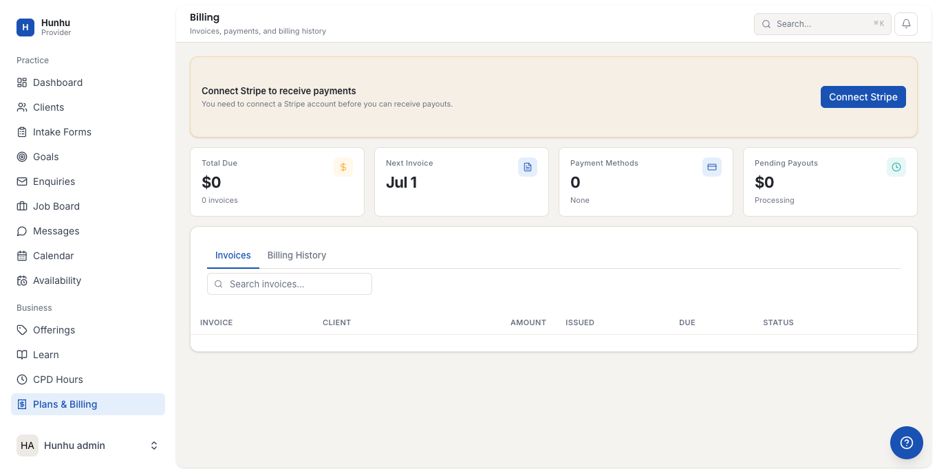Screen dimensions: 937x473
Task: Click the CLIENT column header
Action: [x=336, y=322]
